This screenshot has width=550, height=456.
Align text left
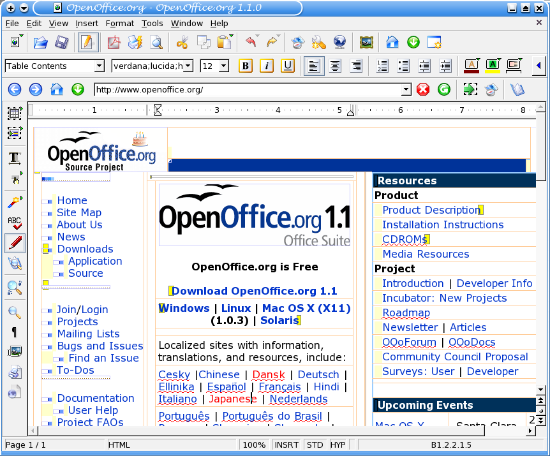[x=314, y=66]
